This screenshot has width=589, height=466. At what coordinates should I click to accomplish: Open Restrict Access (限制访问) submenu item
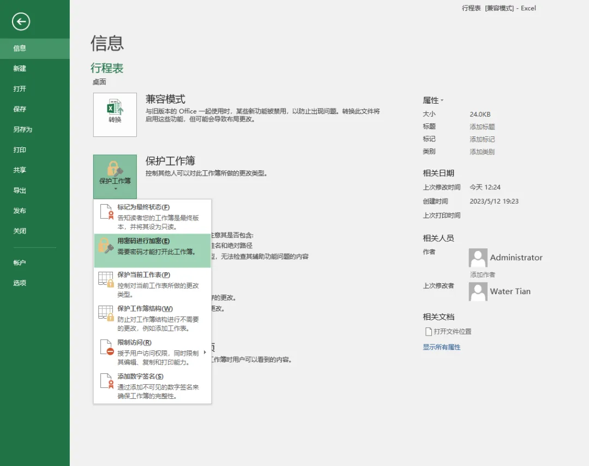click(153, 352)
